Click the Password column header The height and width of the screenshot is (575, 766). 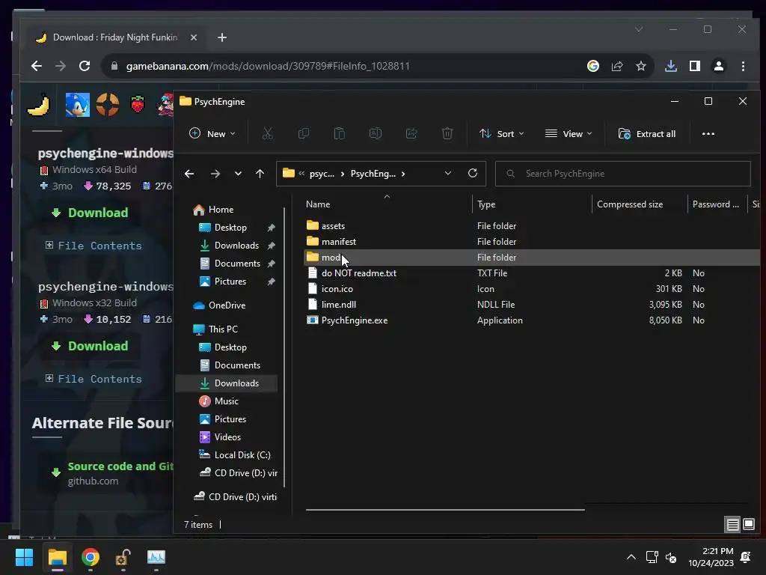click(716, 204)
